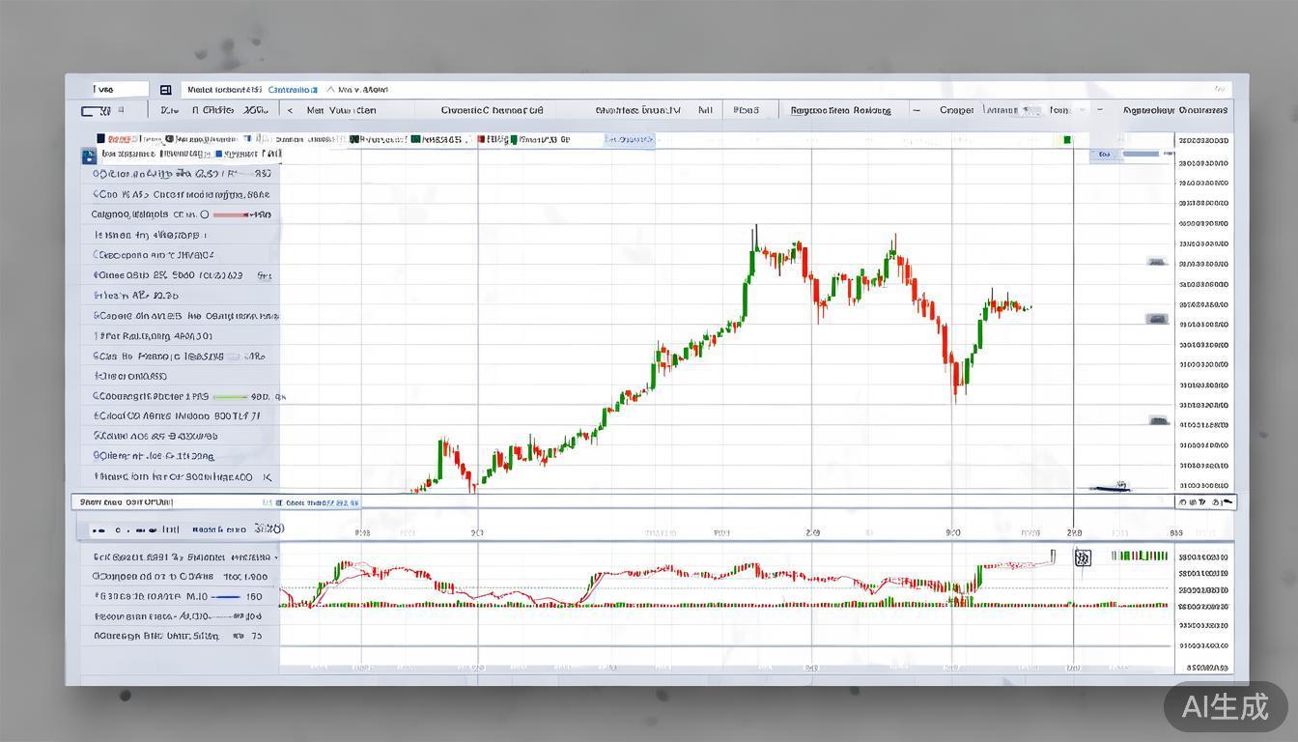Select the back arrow icon on toolbar
1298x742 pixels.
289,109
